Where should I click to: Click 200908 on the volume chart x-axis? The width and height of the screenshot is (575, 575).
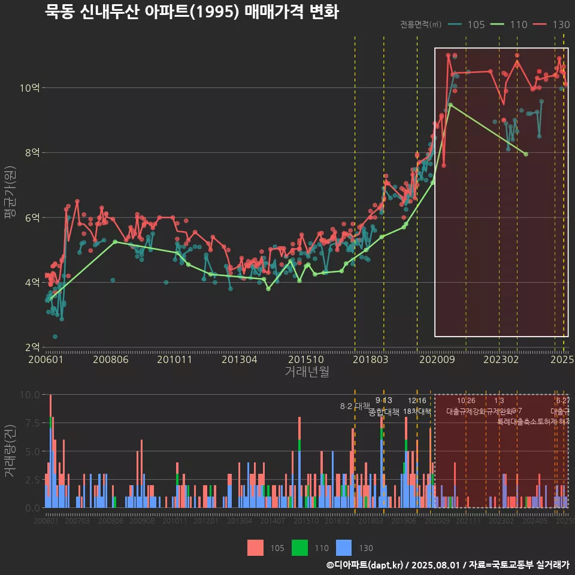tap(142, 520)
